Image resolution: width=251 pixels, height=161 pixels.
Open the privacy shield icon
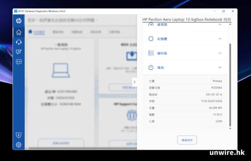tap(18, 135)
